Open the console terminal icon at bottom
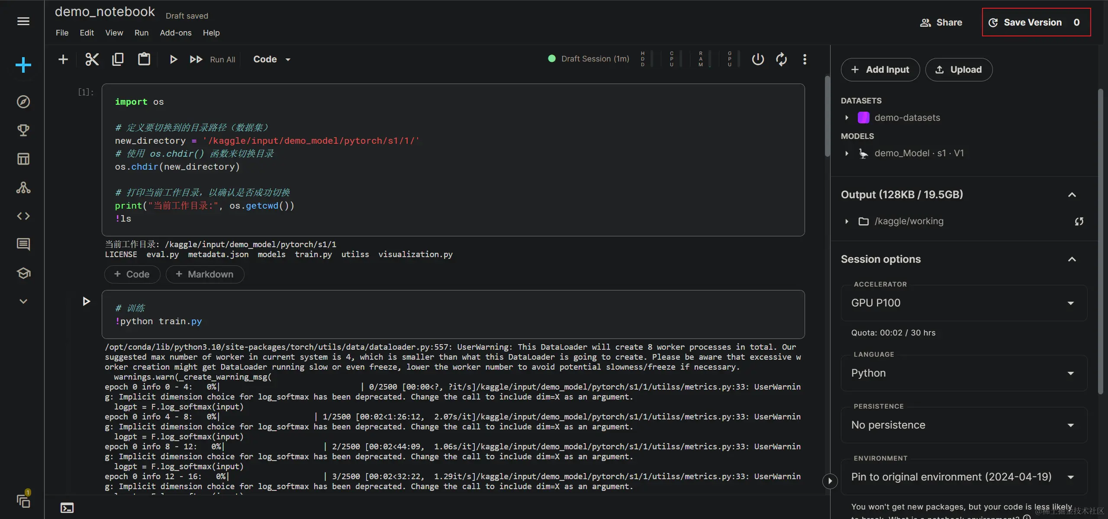Screen dimensions: 1108x519 (67, 508)
